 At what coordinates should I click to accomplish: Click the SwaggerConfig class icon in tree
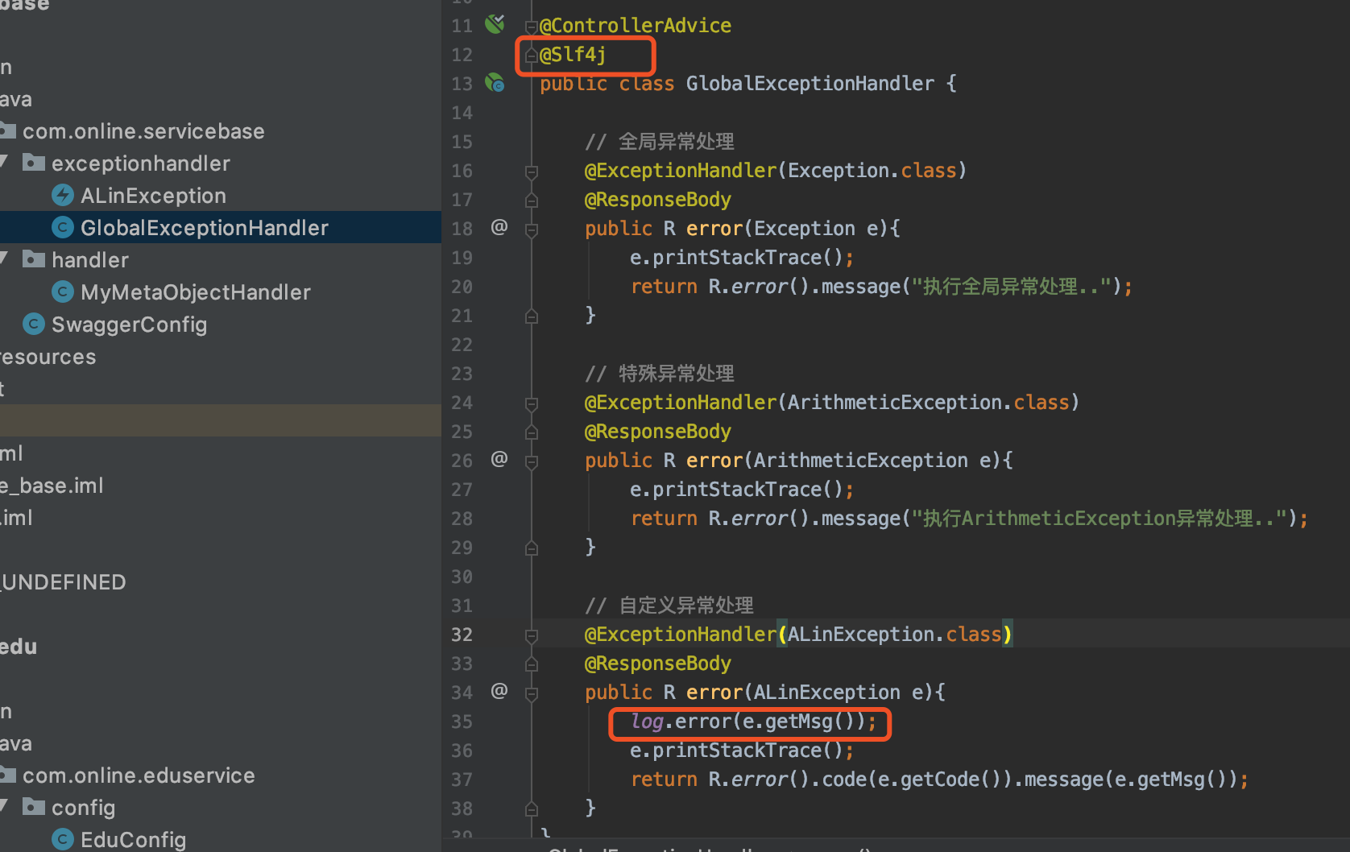point(34,324)
